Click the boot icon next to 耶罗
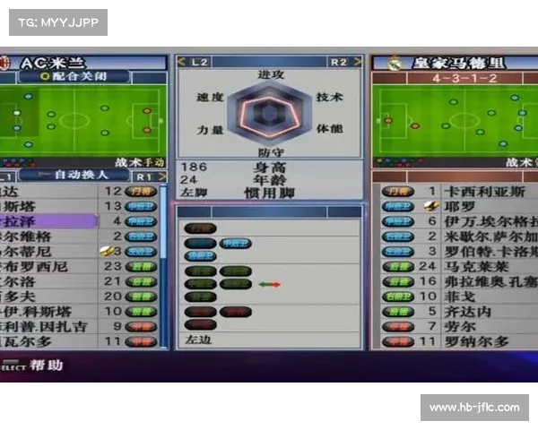The image size is (538, 430). pos(431,206)
